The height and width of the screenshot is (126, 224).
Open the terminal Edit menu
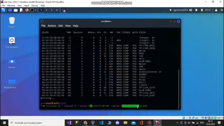[61, 26]
